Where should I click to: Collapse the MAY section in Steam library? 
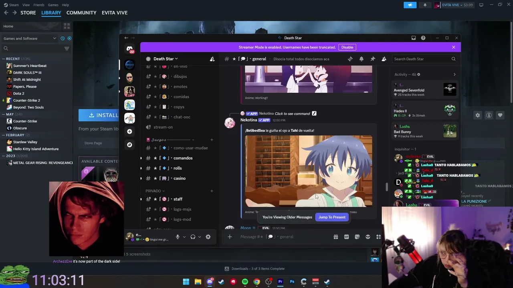coord(3,114)
